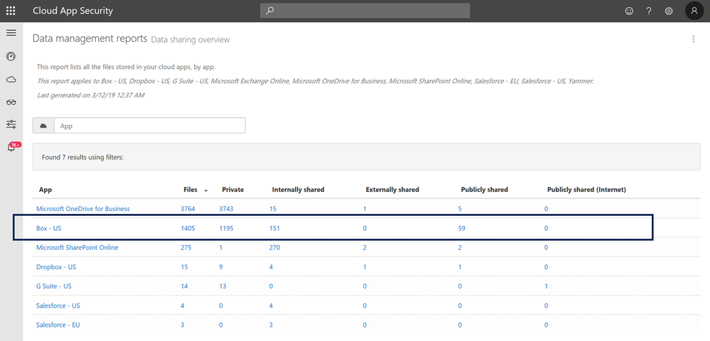The image size is (710, 341).
Task: Click Publicly shared (Internet) column header
Action: (586, 190)
